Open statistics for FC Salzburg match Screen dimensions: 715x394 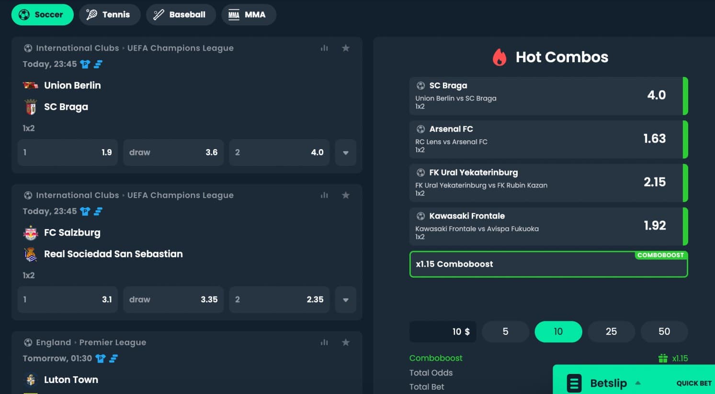(324, 195)
